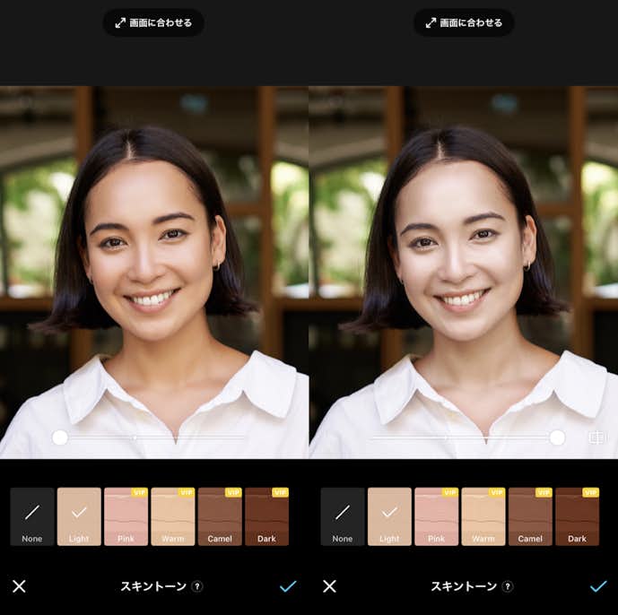
Task: Click 画面に合わせる button on left screen
Action: tap(153, 22)
